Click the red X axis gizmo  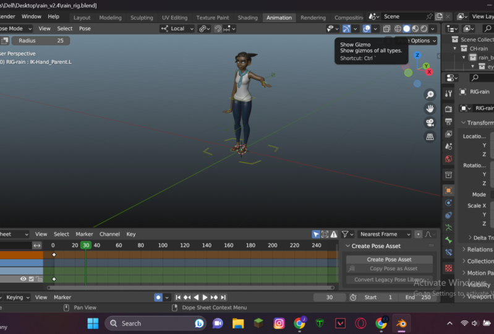point(429,72)
